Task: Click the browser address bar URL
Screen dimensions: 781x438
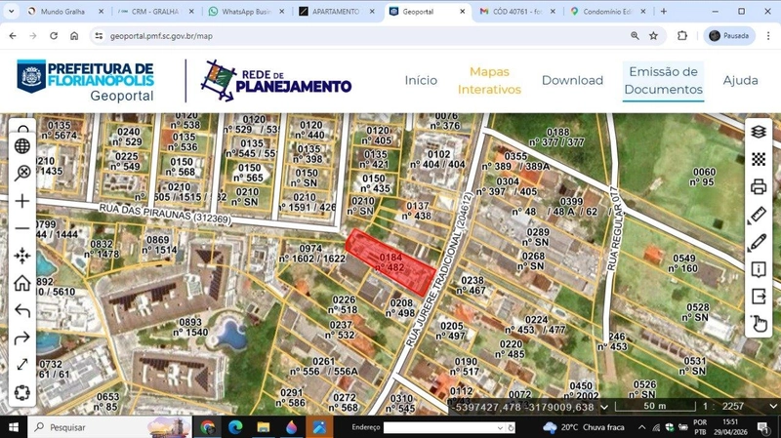Action: point(161,36)
